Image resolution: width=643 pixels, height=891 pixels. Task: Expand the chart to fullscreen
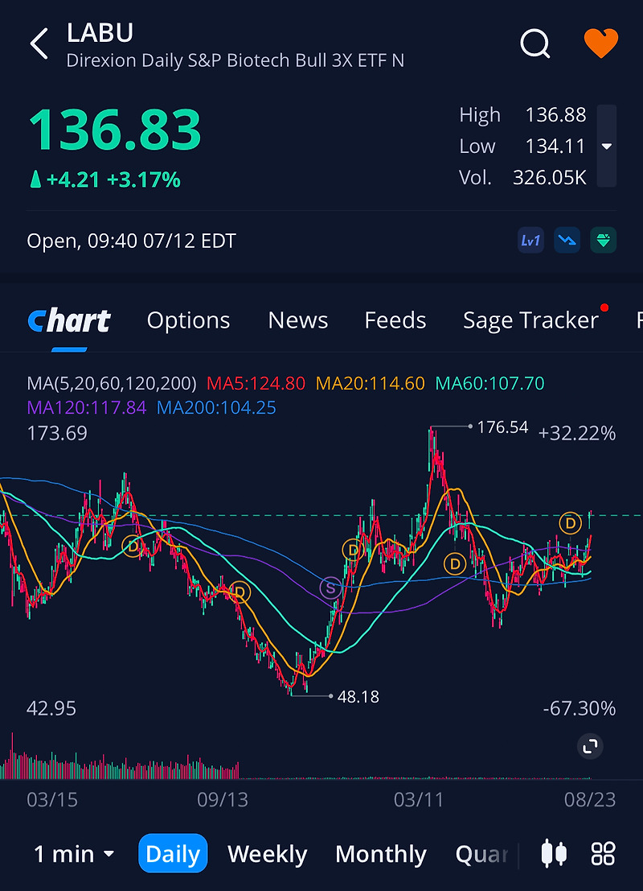(x=590, y=746)
